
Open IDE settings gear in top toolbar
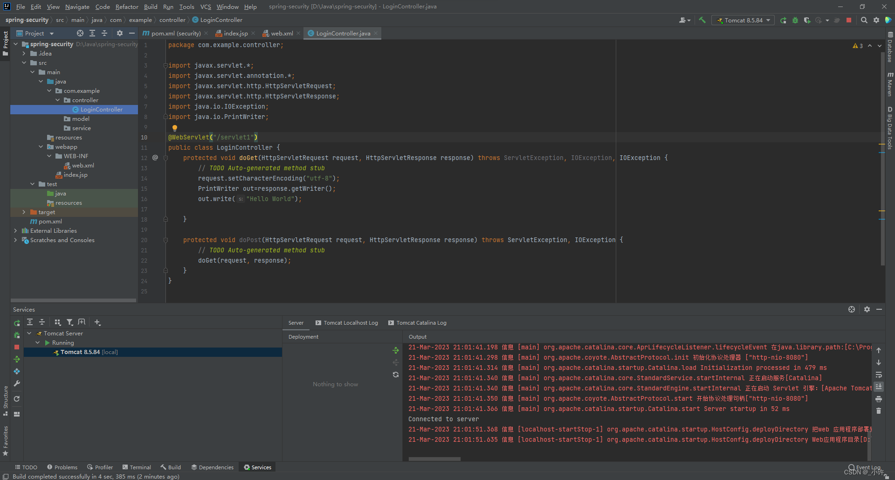pos(876,20)
